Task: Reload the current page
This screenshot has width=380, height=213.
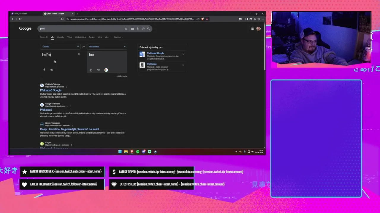Action: pyautogui.click(x=20, y=19)
